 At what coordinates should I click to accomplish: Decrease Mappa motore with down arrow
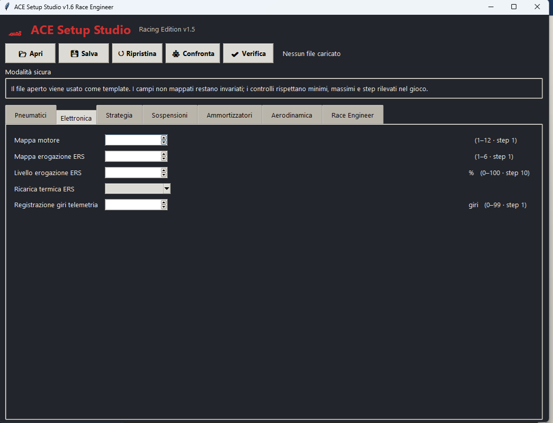(x=163, y=143)
